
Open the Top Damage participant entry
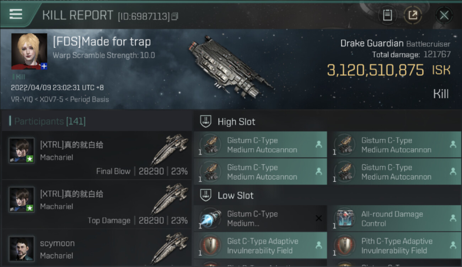(97, 204)
